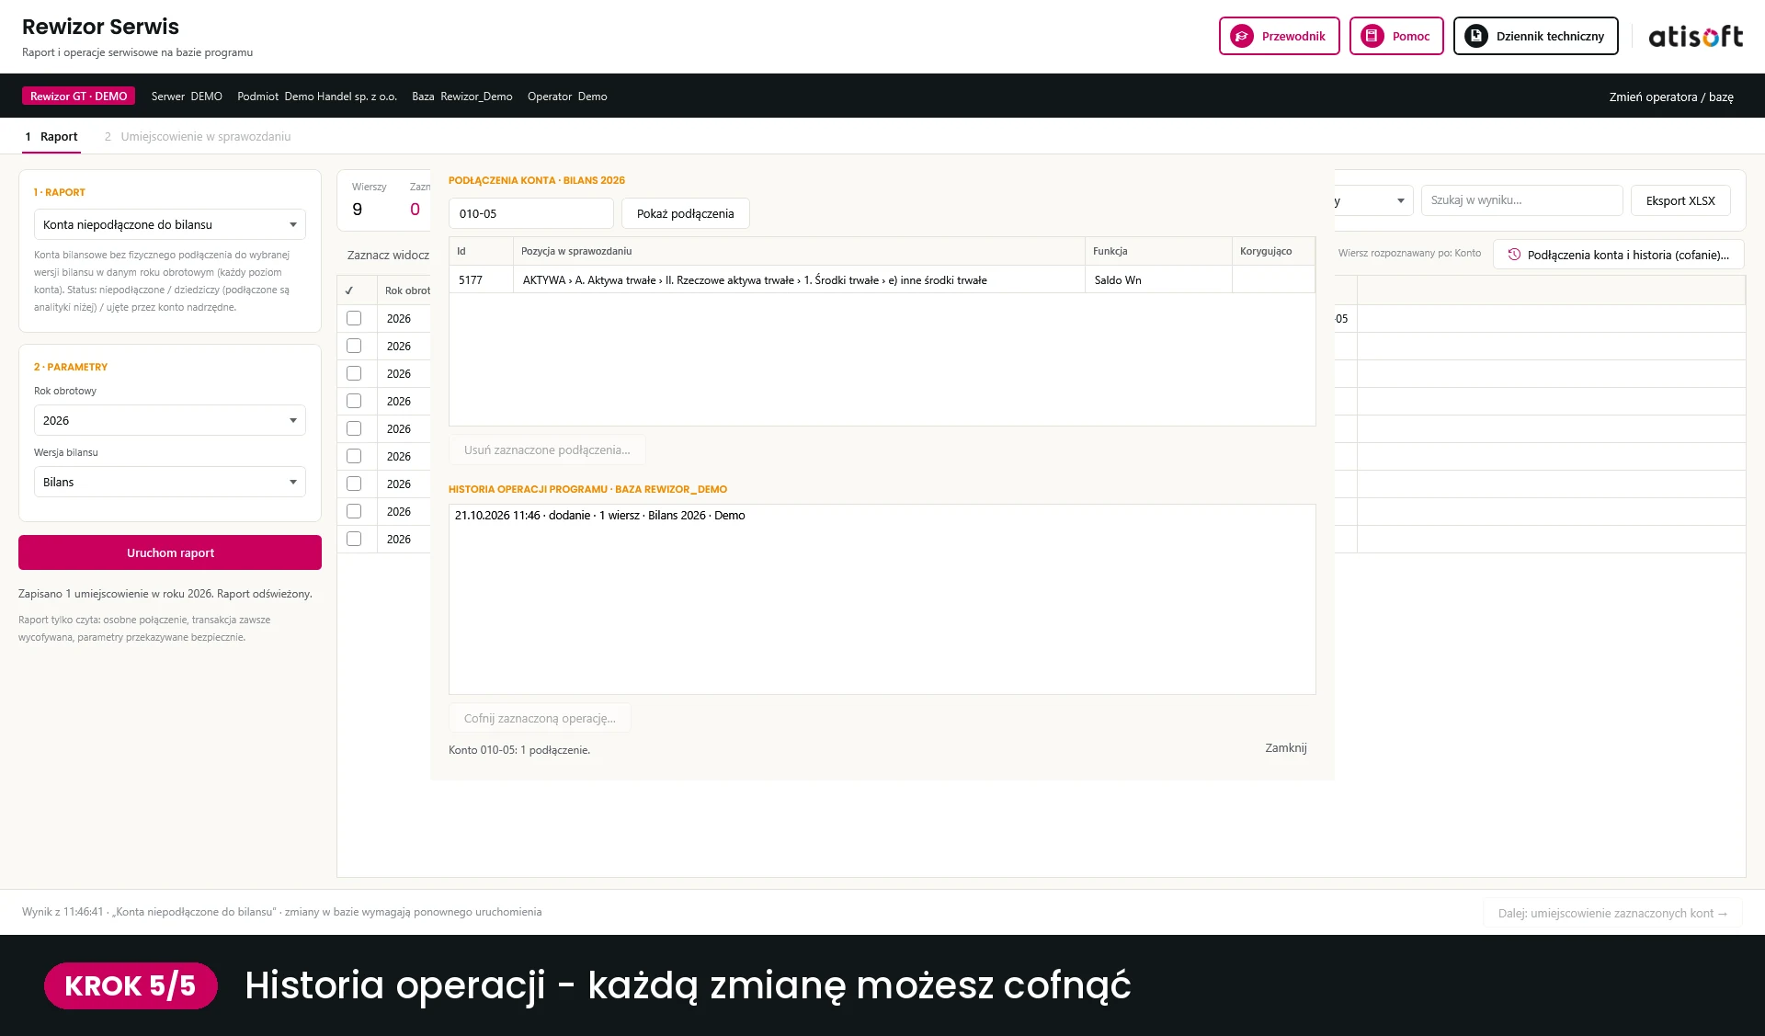The width and height of the screenshot is (1765, 1036).
Task: Open the Przewodnik guide button
Action: 1279,36
